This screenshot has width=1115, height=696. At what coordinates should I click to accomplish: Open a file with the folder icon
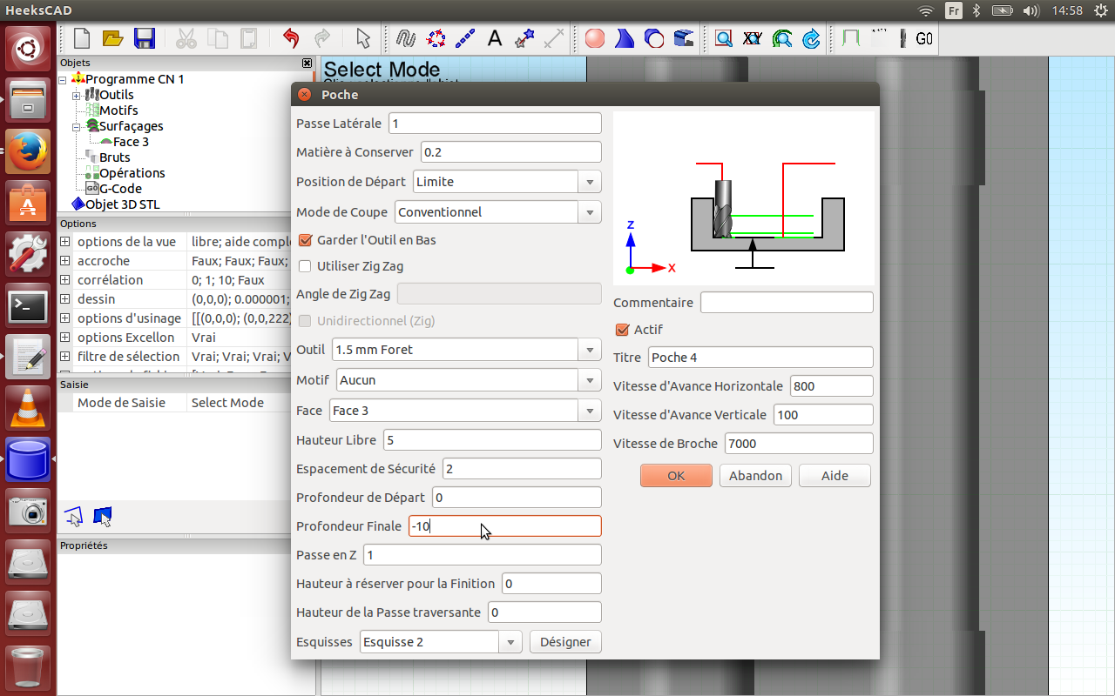[x=112, y=38]
